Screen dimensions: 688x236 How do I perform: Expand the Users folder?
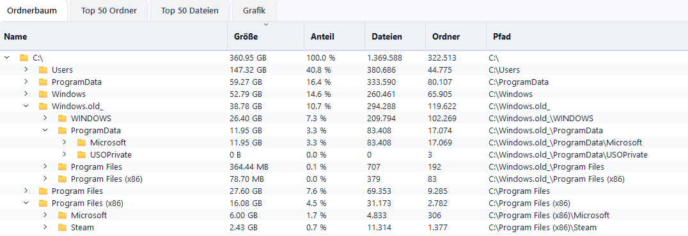tap(26, 70)
